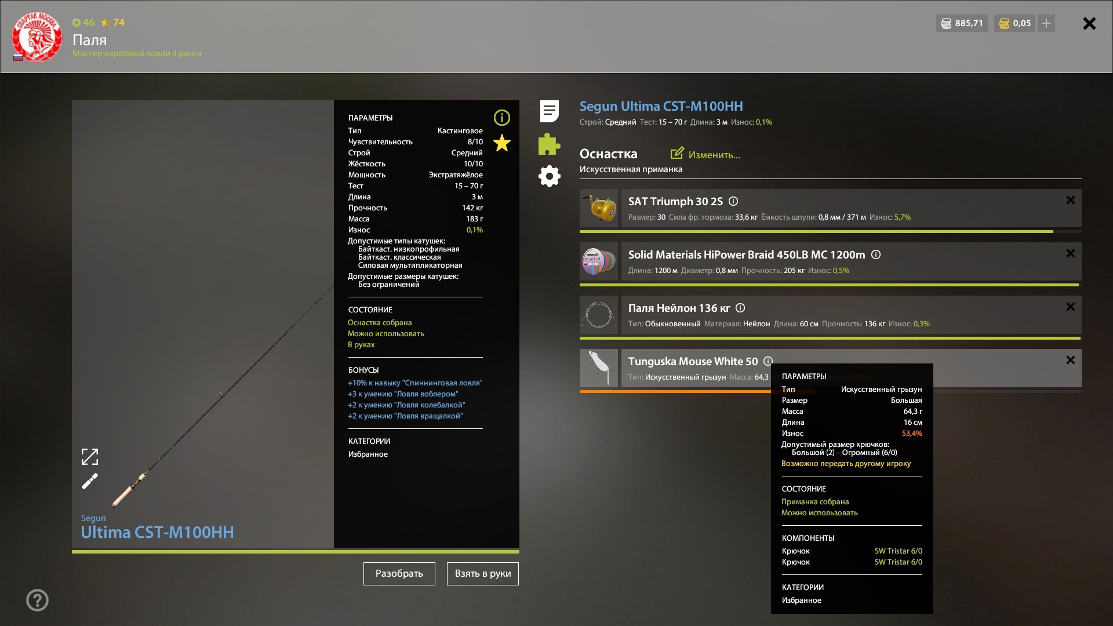Viewport: 1113px width, 626px height.
Task: Click the Solid Materials HiPower Braid name
Action: [747, 254]
